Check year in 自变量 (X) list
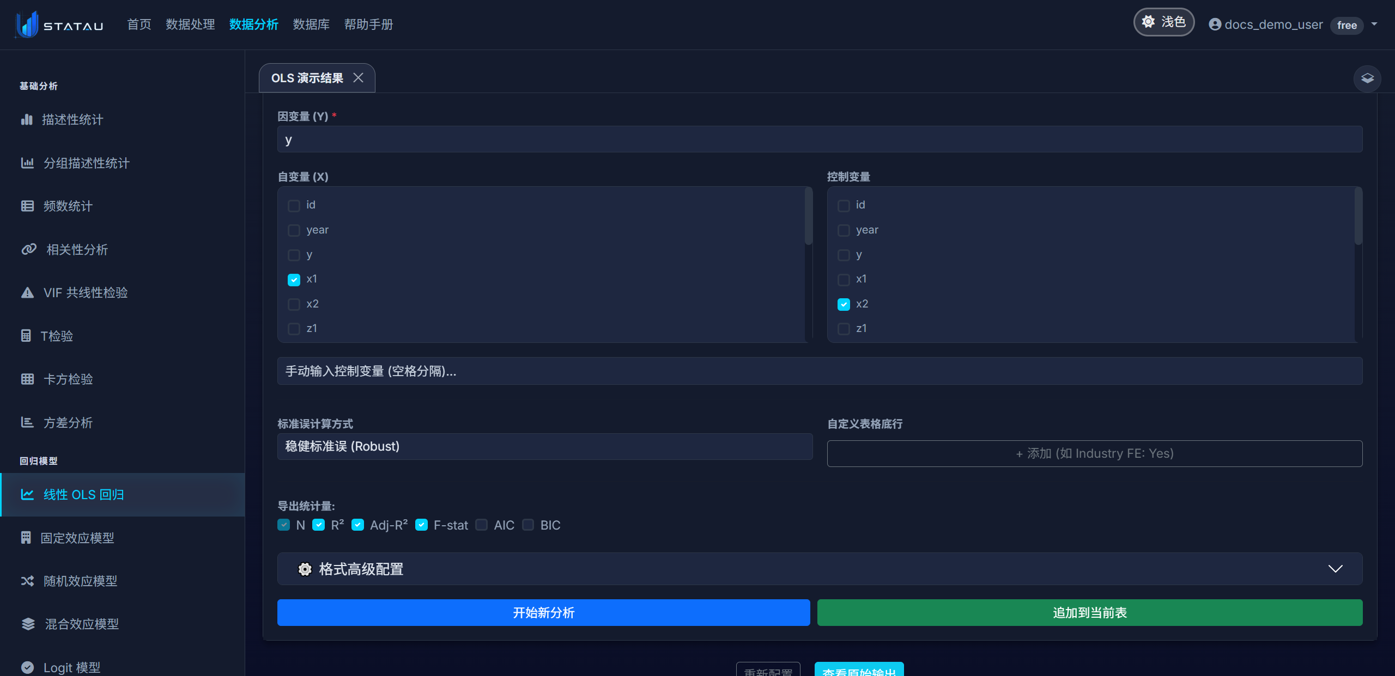This screenshot has width=1395, height=676. pos(294,230)
